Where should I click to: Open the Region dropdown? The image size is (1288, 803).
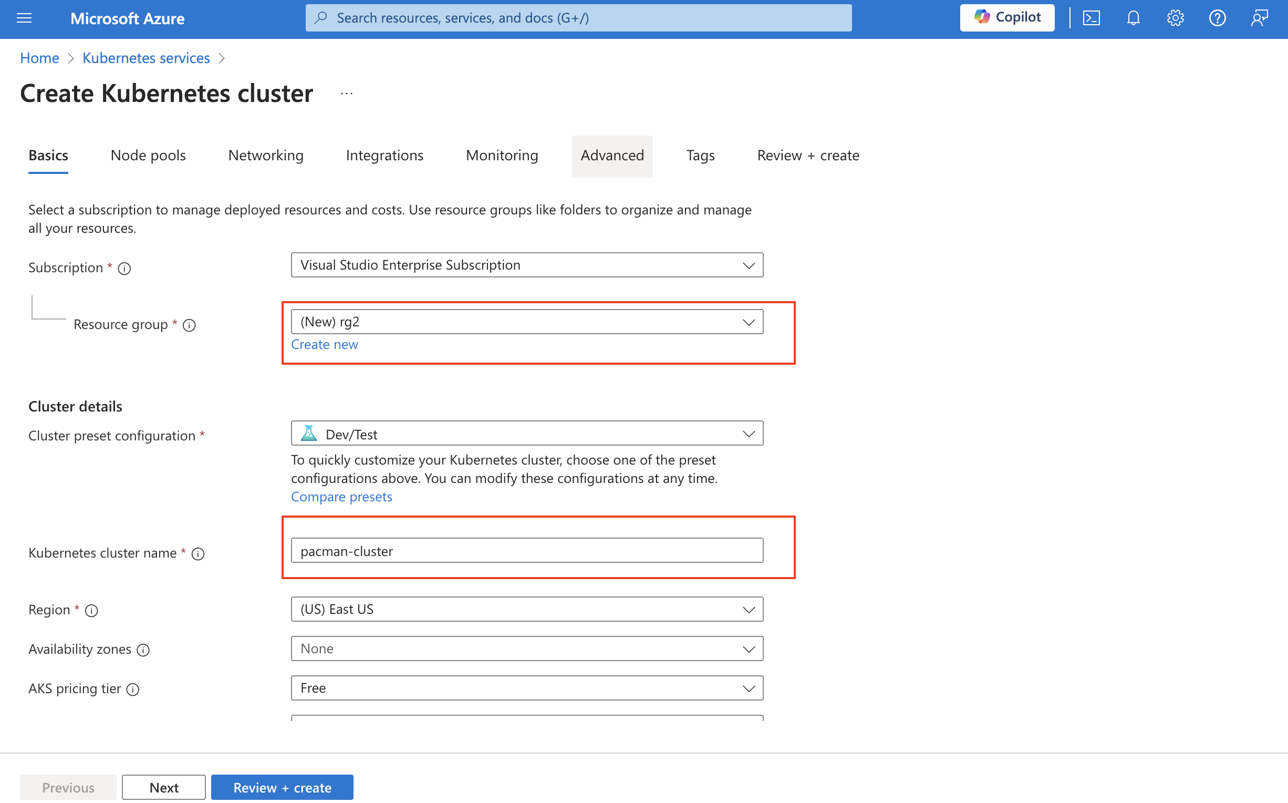(527, 609)
